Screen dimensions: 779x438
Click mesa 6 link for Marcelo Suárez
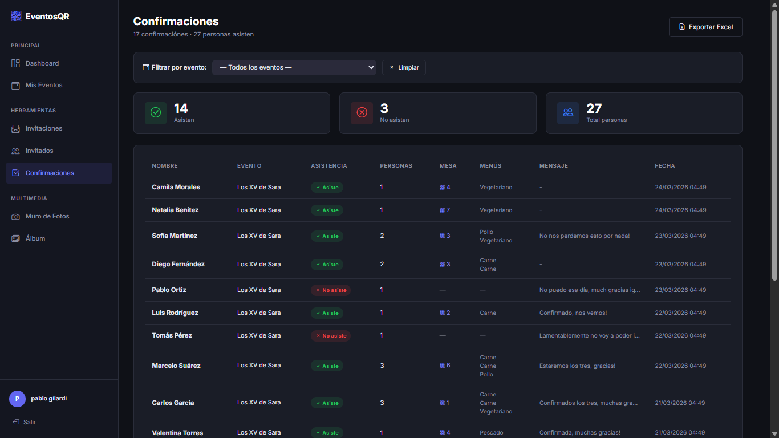tap(445, 366)
